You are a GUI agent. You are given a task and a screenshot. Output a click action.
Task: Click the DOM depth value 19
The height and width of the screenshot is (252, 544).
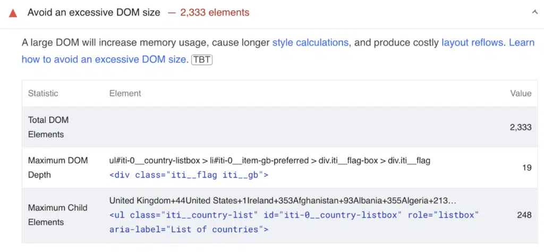526,167
